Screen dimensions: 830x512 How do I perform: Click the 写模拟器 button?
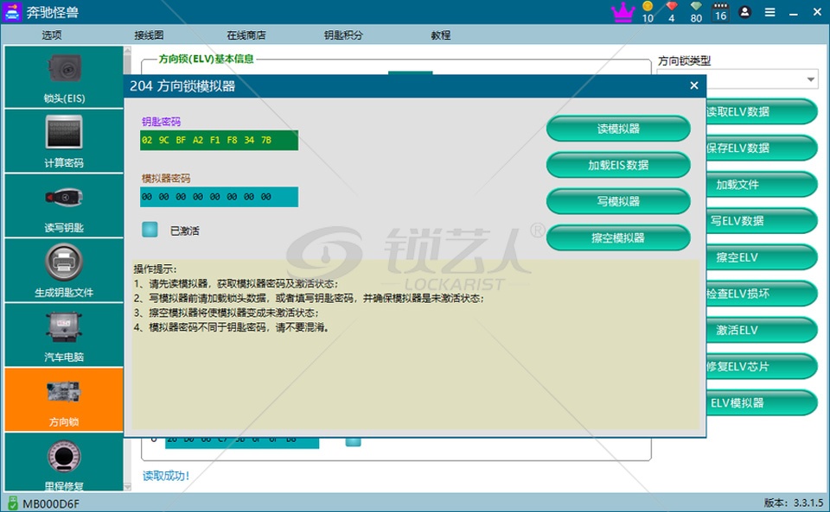pyautogui.click(x=618, y=201)
